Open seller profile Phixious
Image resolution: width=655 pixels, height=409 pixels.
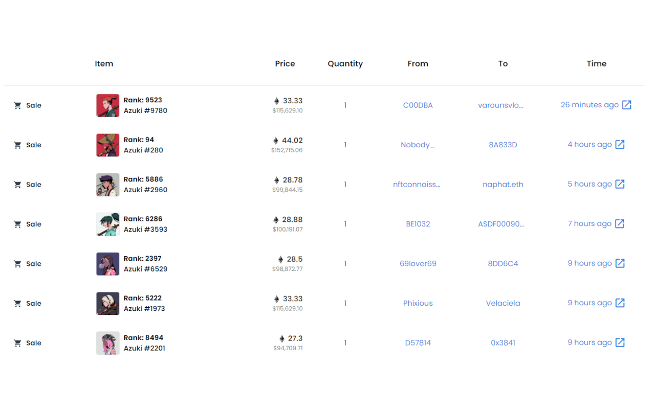point(418,303)
